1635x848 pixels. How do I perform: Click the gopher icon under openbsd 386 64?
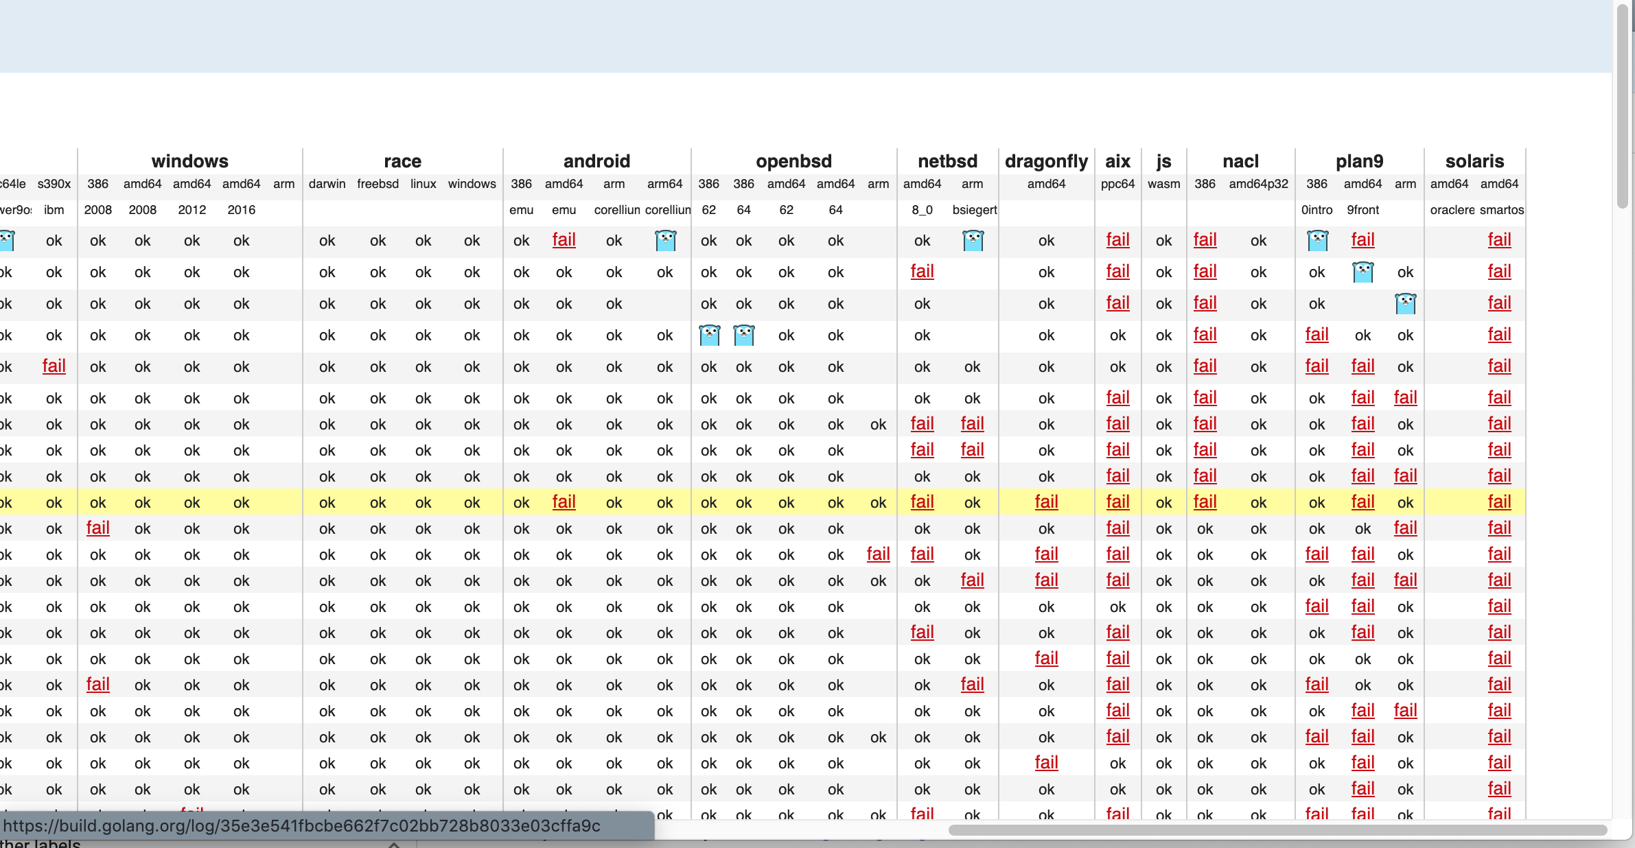tap(744, 335)
